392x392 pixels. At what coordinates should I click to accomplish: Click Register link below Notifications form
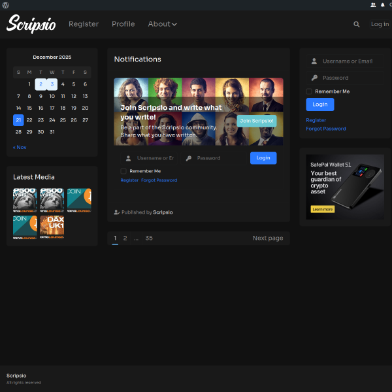(129, 180)
